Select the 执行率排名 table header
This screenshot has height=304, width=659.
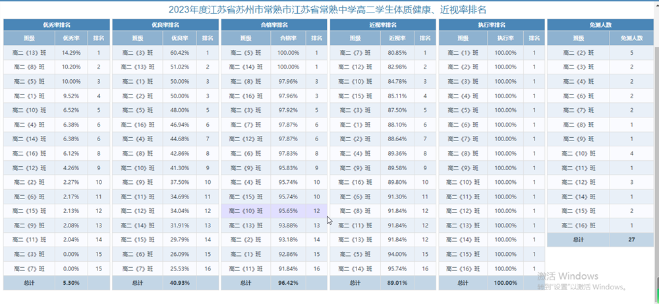[492, 25]
